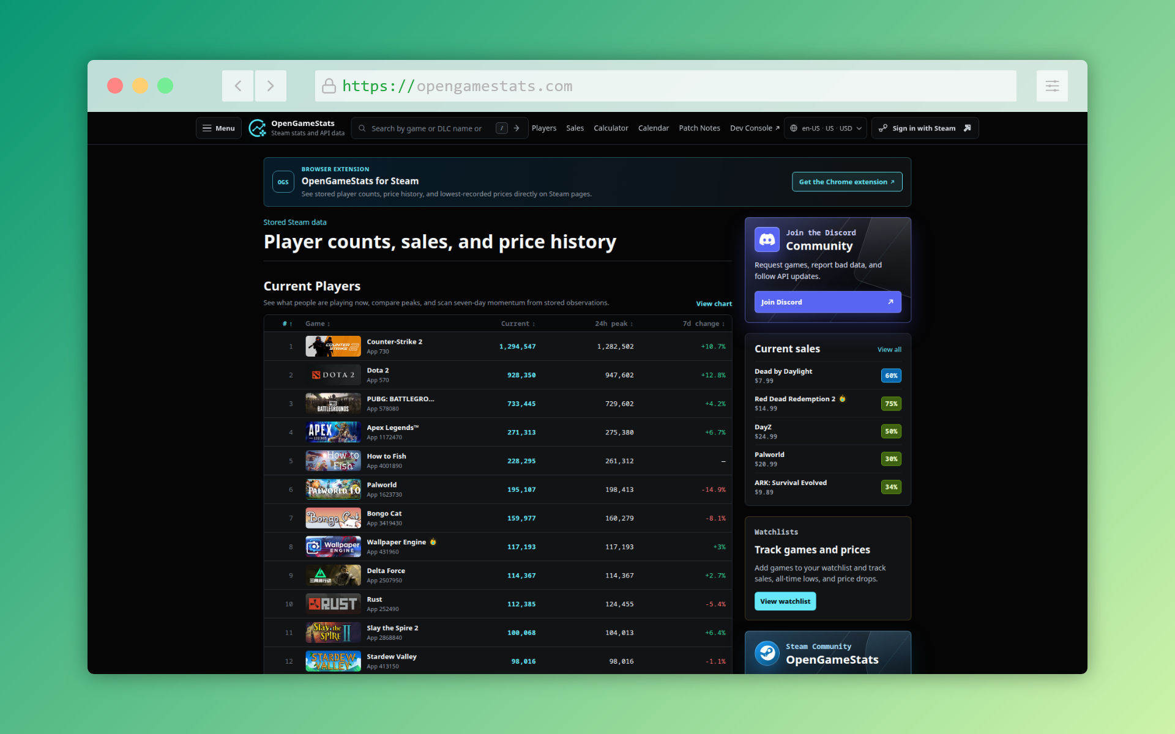Go forward with browser forward arrow
The image size is (1175, 734).
270,86
